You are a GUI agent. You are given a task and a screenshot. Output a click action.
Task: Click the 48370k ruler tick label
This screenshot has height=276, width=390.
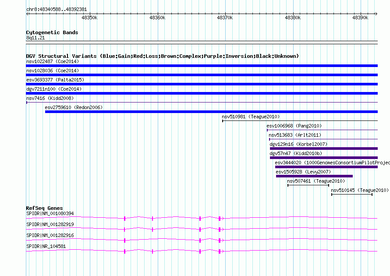[225, 18]
